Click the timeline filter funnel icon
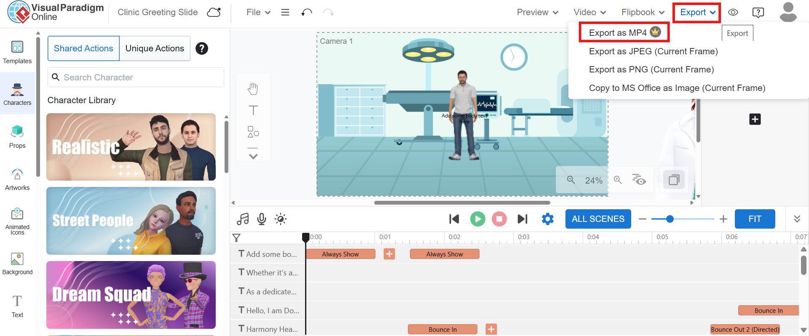809x336 pixels. (237, 238)
